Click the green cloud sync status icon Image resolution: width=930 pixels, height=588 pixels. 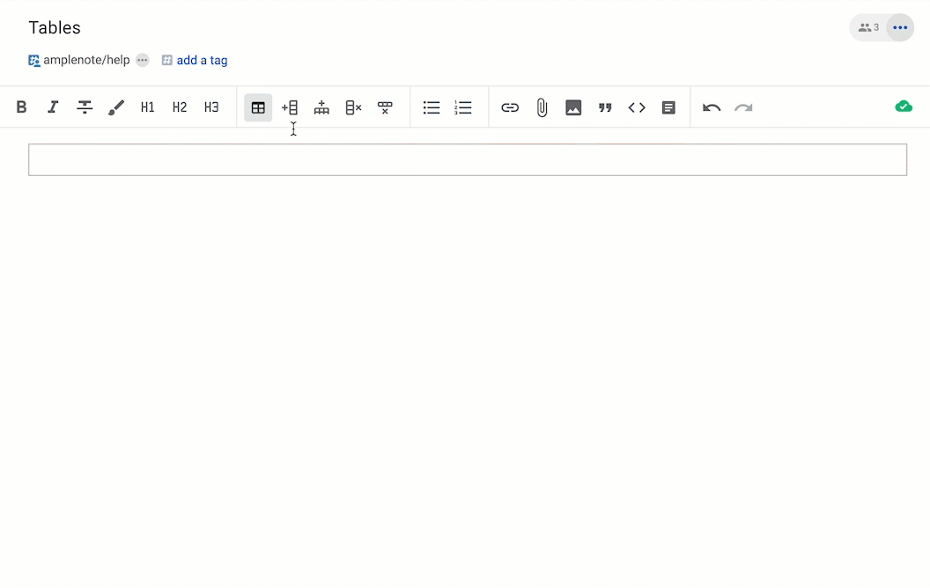pyautogui.click(x=904, y=107)
